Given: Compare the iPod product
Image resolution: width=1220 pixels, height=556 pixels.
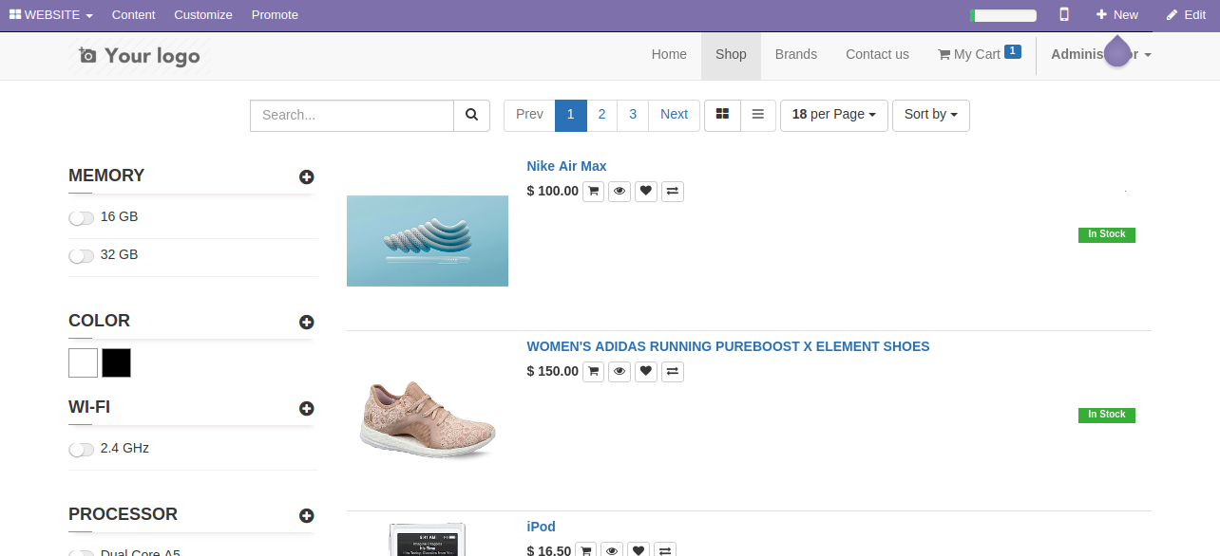Looking at the screenshot, I should click(666, 550).
